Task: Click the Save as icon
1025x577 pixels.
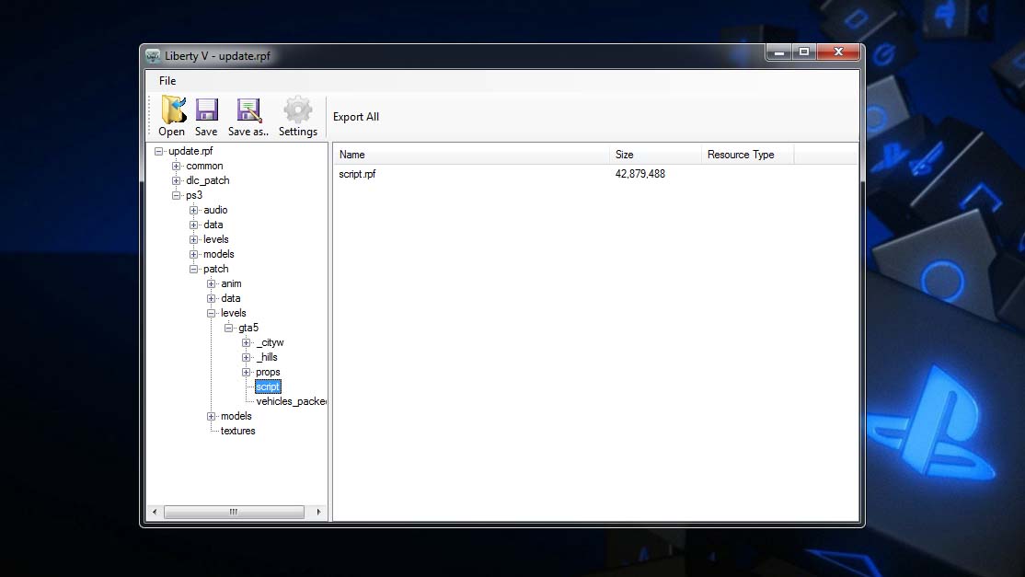Action: click(x=248, y=110)
